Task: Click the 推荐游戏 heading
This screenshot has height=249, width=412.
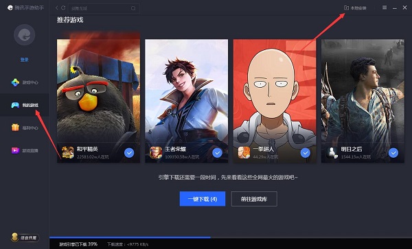Action: pyautogui.click(x=70, y=20)
